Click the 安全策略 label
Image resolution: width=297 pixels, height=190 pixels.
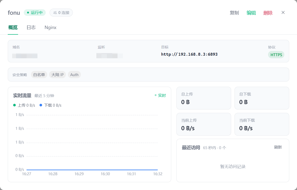click(x=20, y=75)
